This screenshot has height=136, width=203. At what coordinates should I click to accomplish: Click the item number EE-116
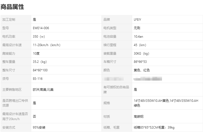[38, 79]
